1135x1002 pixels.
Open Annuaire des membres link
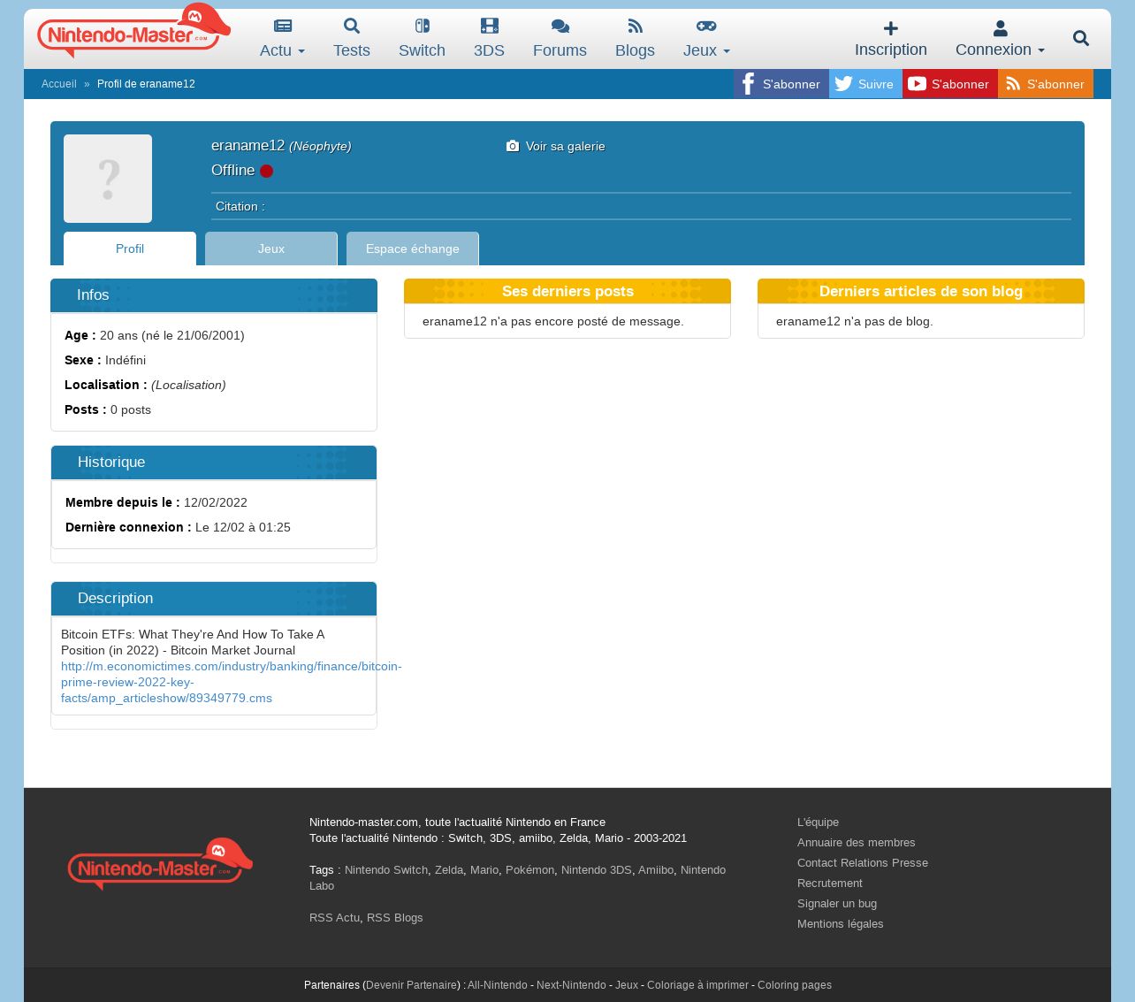pos(857,842)
